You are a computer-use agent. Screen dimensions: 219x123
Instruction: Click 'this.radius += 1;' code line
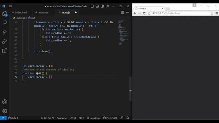59,33
